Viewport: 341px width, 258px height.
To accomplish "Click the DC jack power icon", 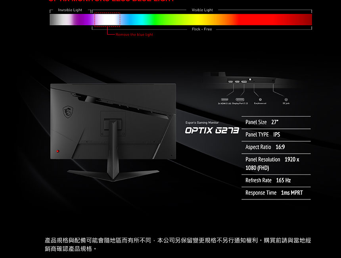I will [x=286, y=100].
